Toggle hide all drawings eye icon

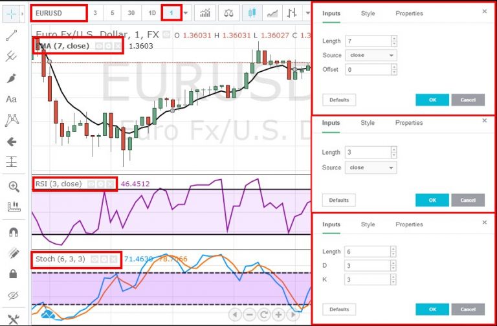tap(13, 296)
